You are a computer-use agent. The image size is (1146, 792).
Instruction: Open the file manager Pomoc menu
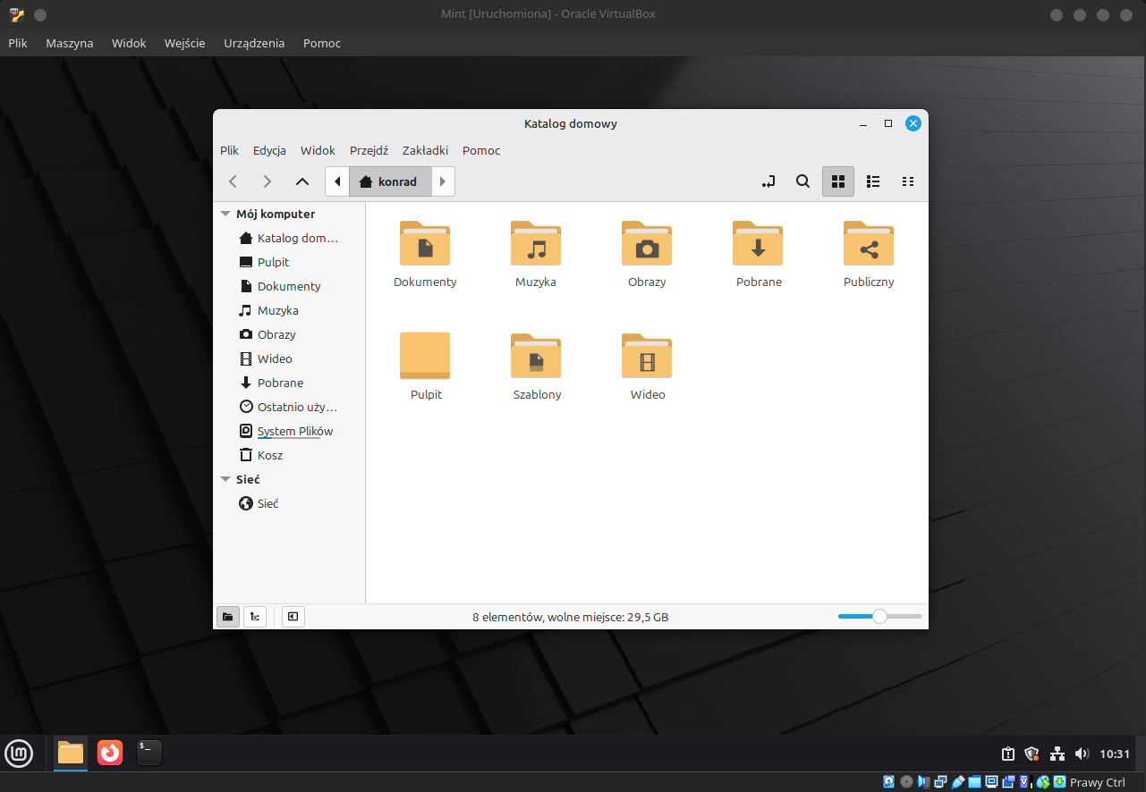pyautogui.click(x=481, y=151)
